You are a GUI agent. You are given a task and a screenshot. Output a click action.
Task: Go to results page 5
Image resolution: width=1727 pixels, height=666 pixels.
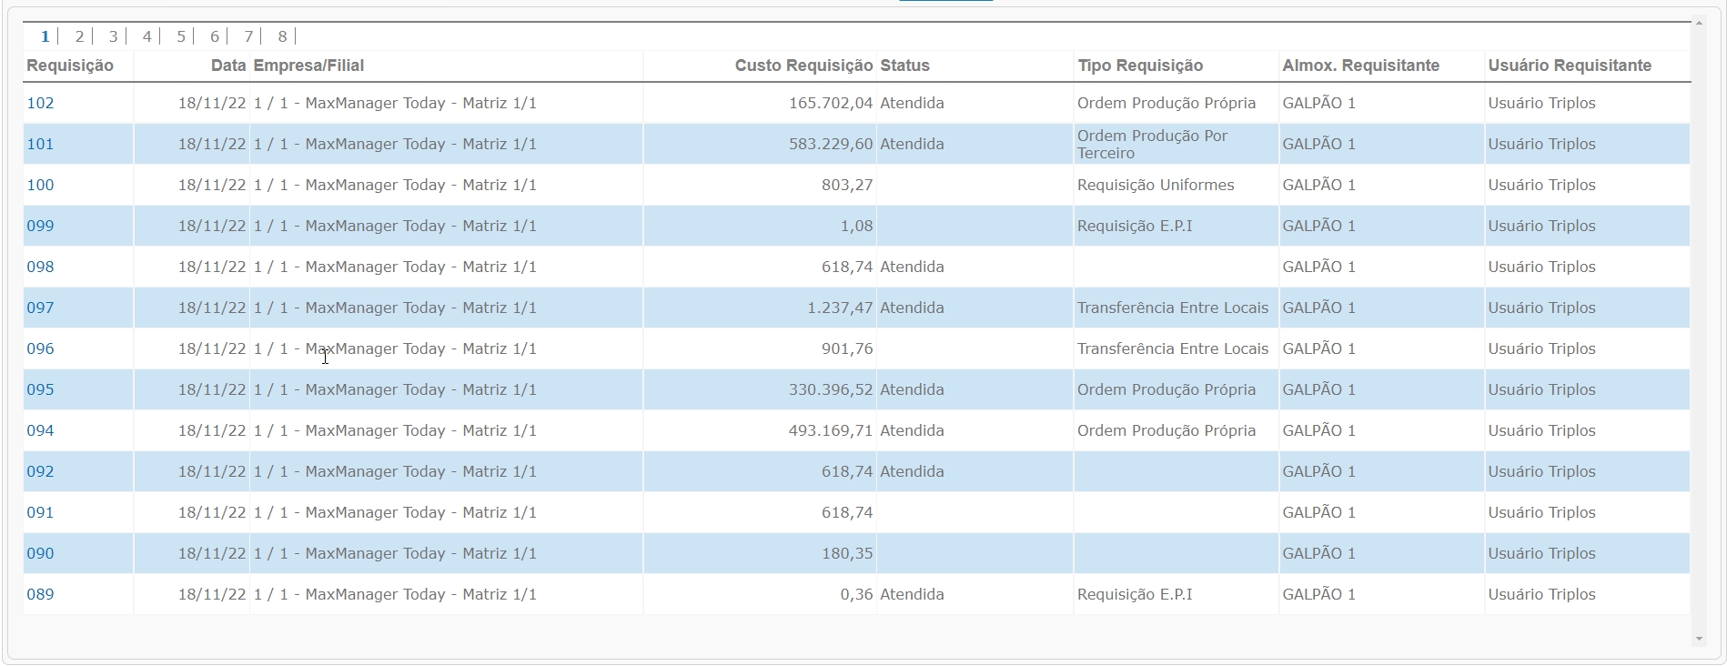tap(181, 36)
